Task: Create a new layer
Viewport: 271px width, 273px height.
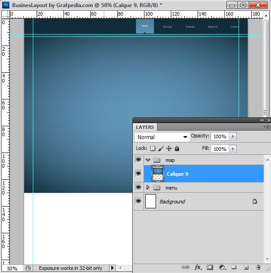Action: [x=246, y=267]
